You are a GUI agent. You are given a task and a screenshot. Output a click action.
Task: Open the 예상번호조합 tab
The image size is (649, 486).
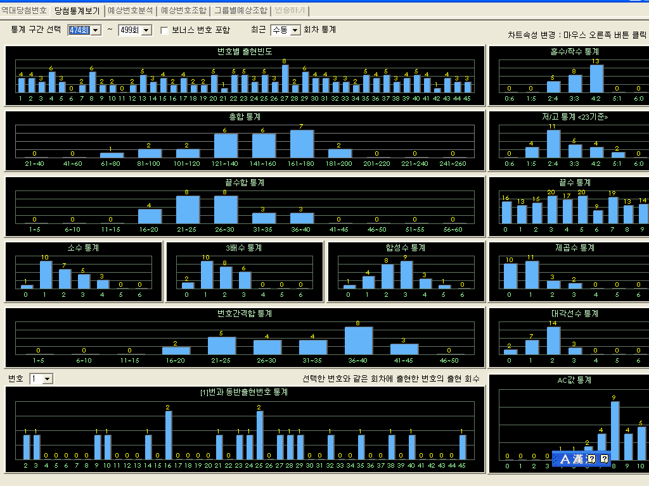tap(184, 10)
